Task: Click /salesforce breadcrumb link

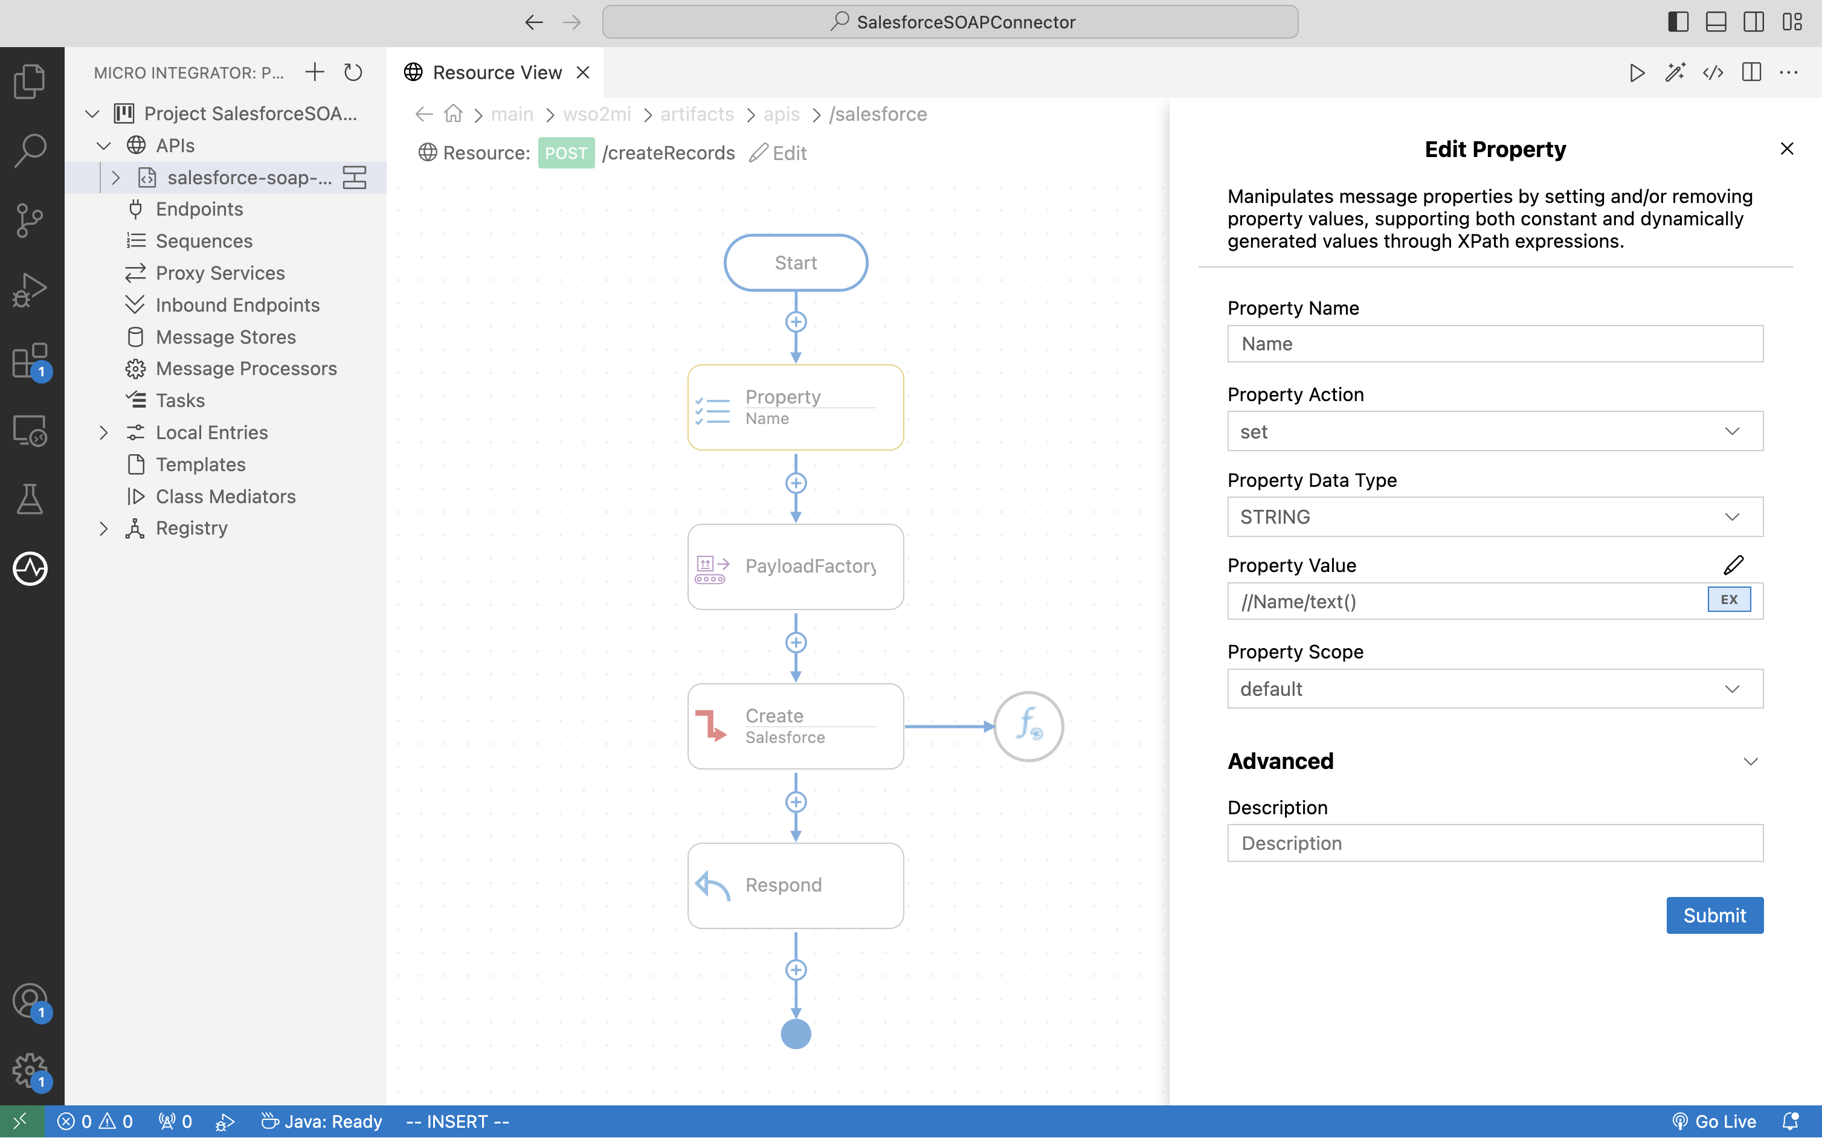Action: tap(878, 114)
